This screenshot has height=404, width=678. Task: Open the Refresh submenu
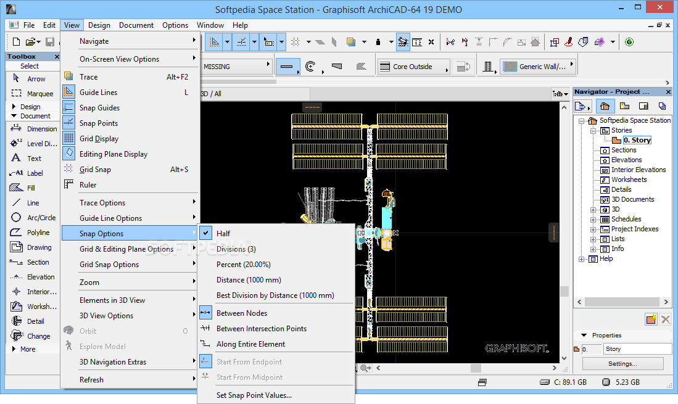(x=130, y=379)
